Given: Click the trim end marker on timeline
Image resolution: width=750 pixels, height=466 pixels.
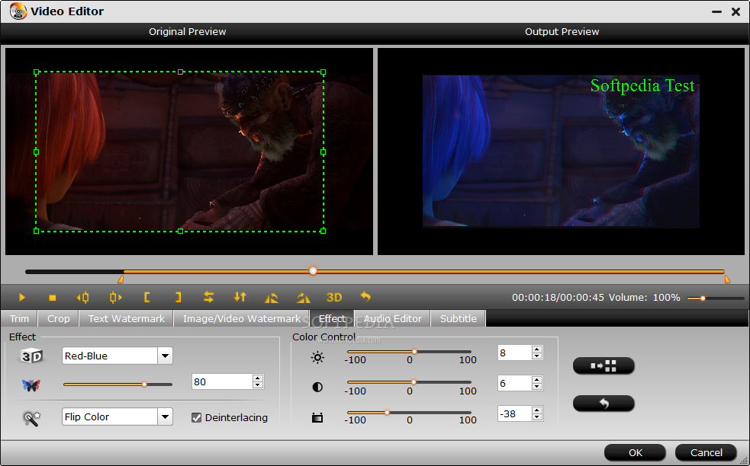Looking at the screenshot, I should point(728,279).
